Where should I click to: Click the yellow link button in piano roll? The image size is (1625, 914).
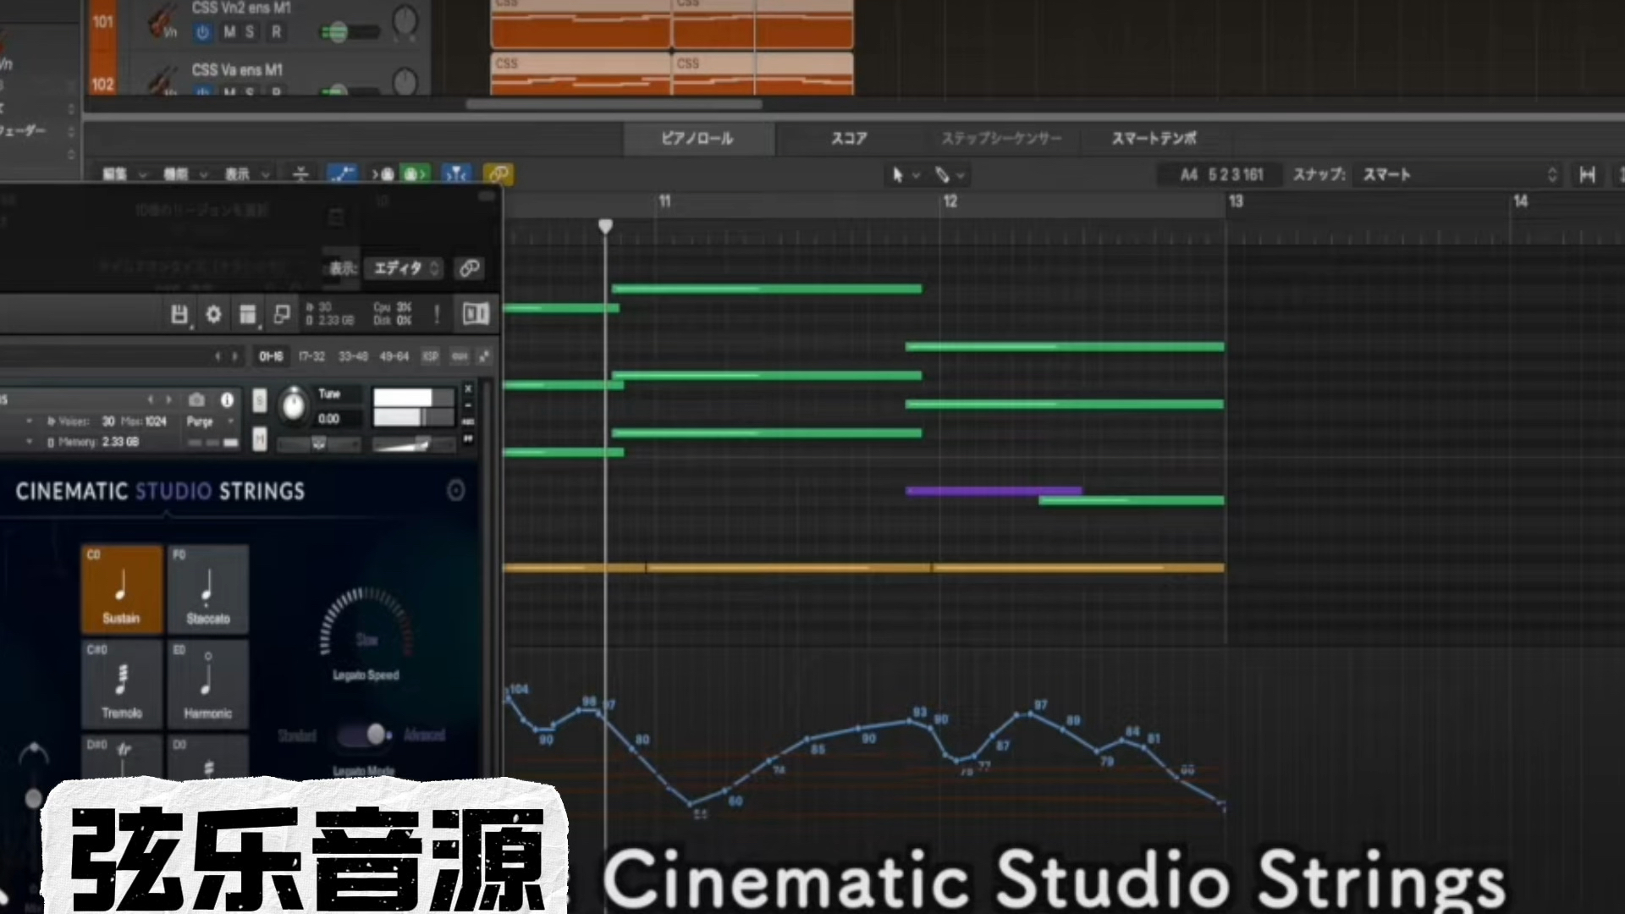pyautogui.click(x=499, y=174)
